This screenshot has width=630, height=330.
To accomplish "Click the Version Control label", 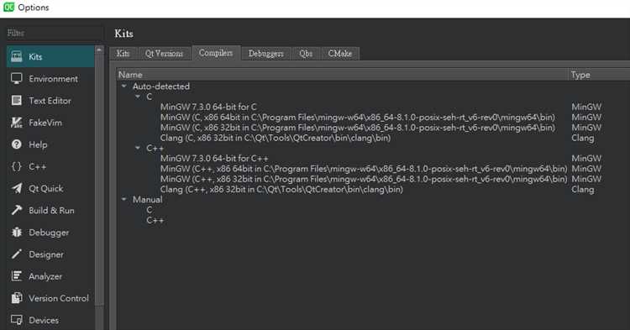I will coord(59,298).
